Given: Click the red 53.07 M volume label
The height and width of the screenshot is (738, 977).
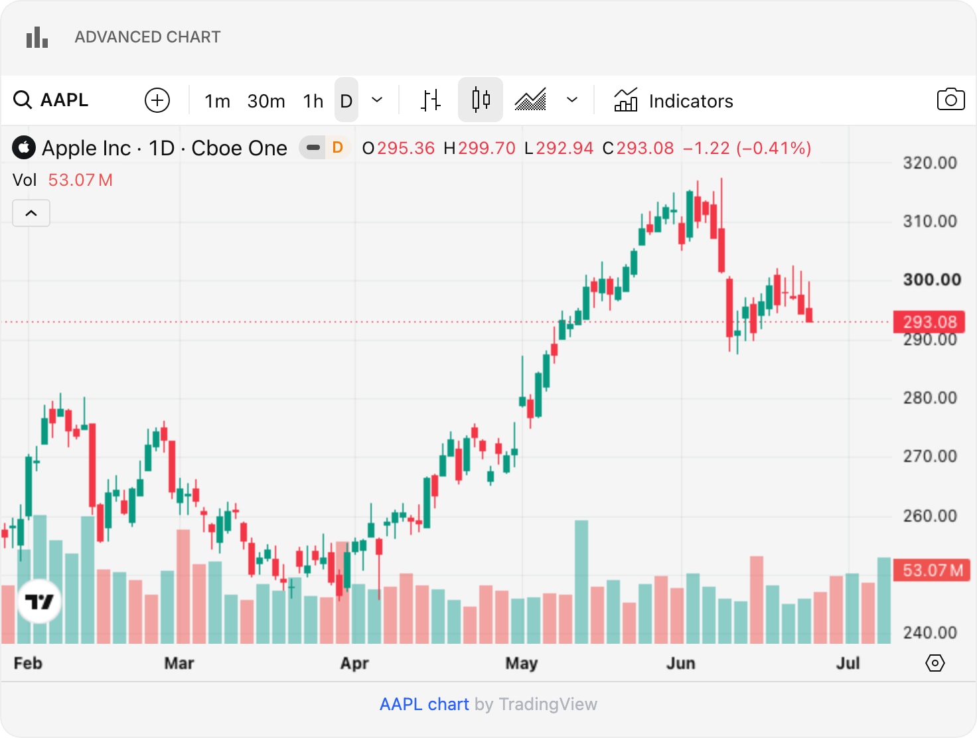Looking at the screenshot, I should tap(932, 570).
